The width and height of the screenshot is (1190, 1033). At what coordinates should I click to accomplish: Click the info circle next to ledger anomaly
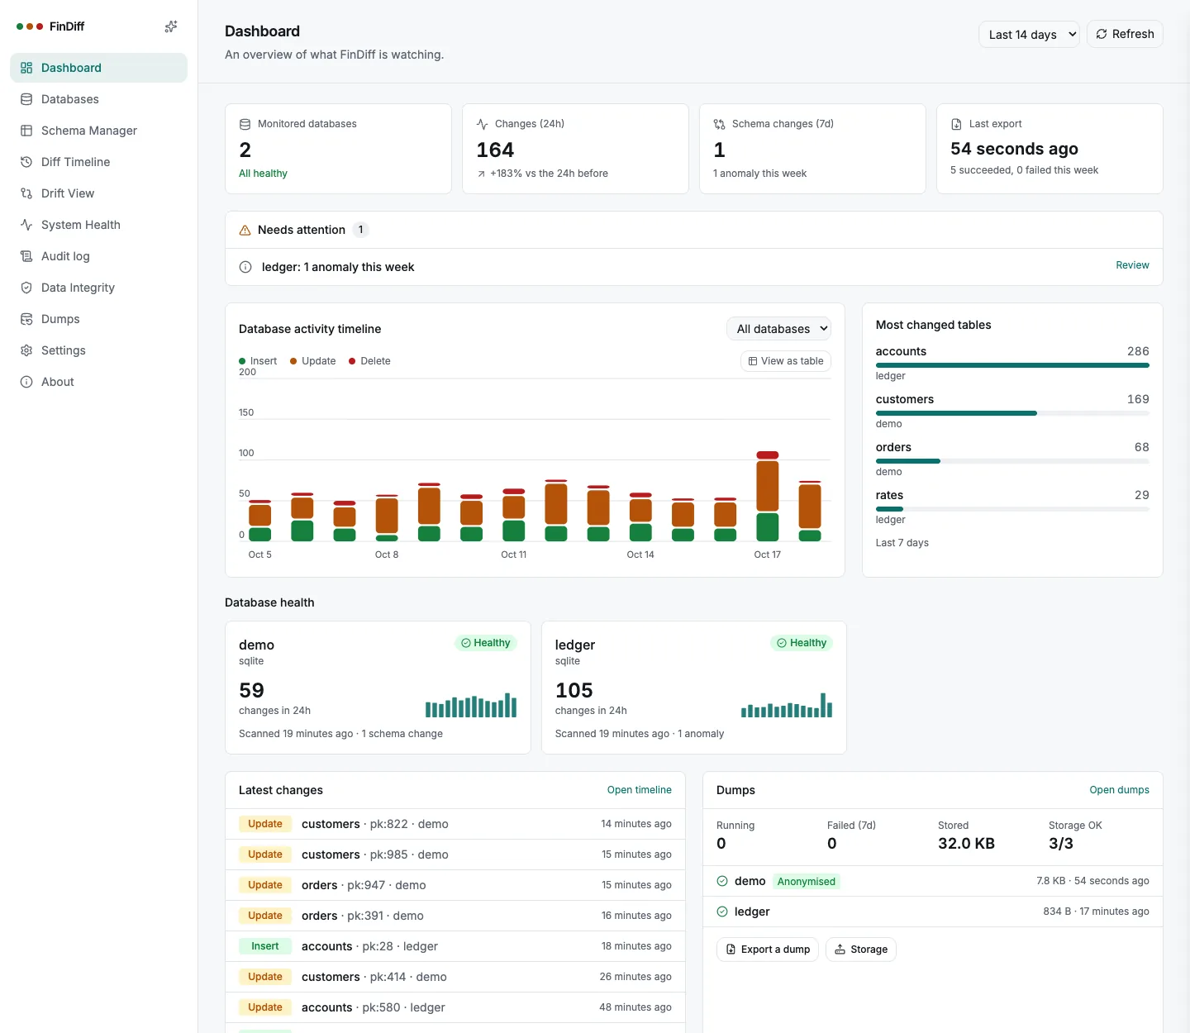click(x=245, y=267)
